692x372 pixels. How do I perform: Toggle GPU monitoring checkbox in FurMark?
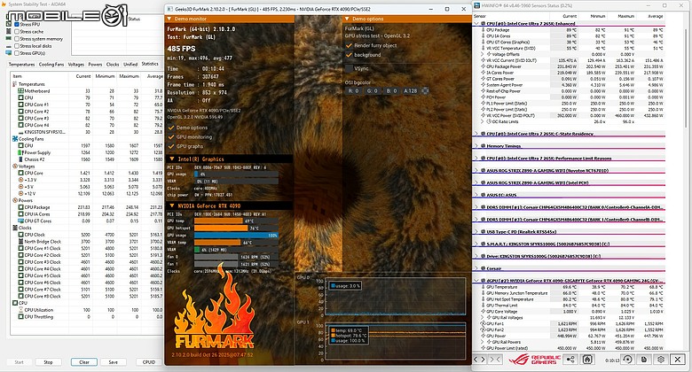coord(171,137)
